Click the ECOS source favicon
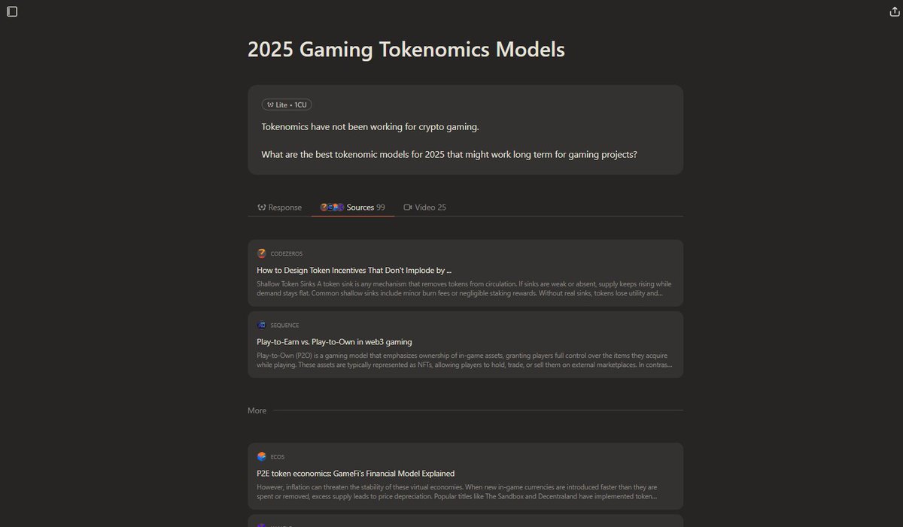The width and height of the screenshot is (903, 527). tap(262, 456)
